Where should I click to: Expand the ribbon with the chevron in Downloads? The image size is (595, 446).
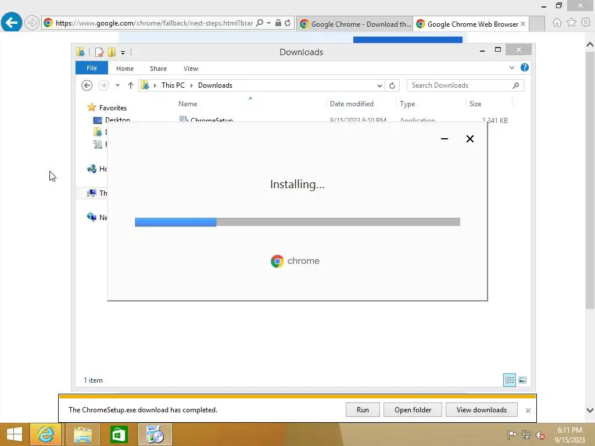coord(511,68)
